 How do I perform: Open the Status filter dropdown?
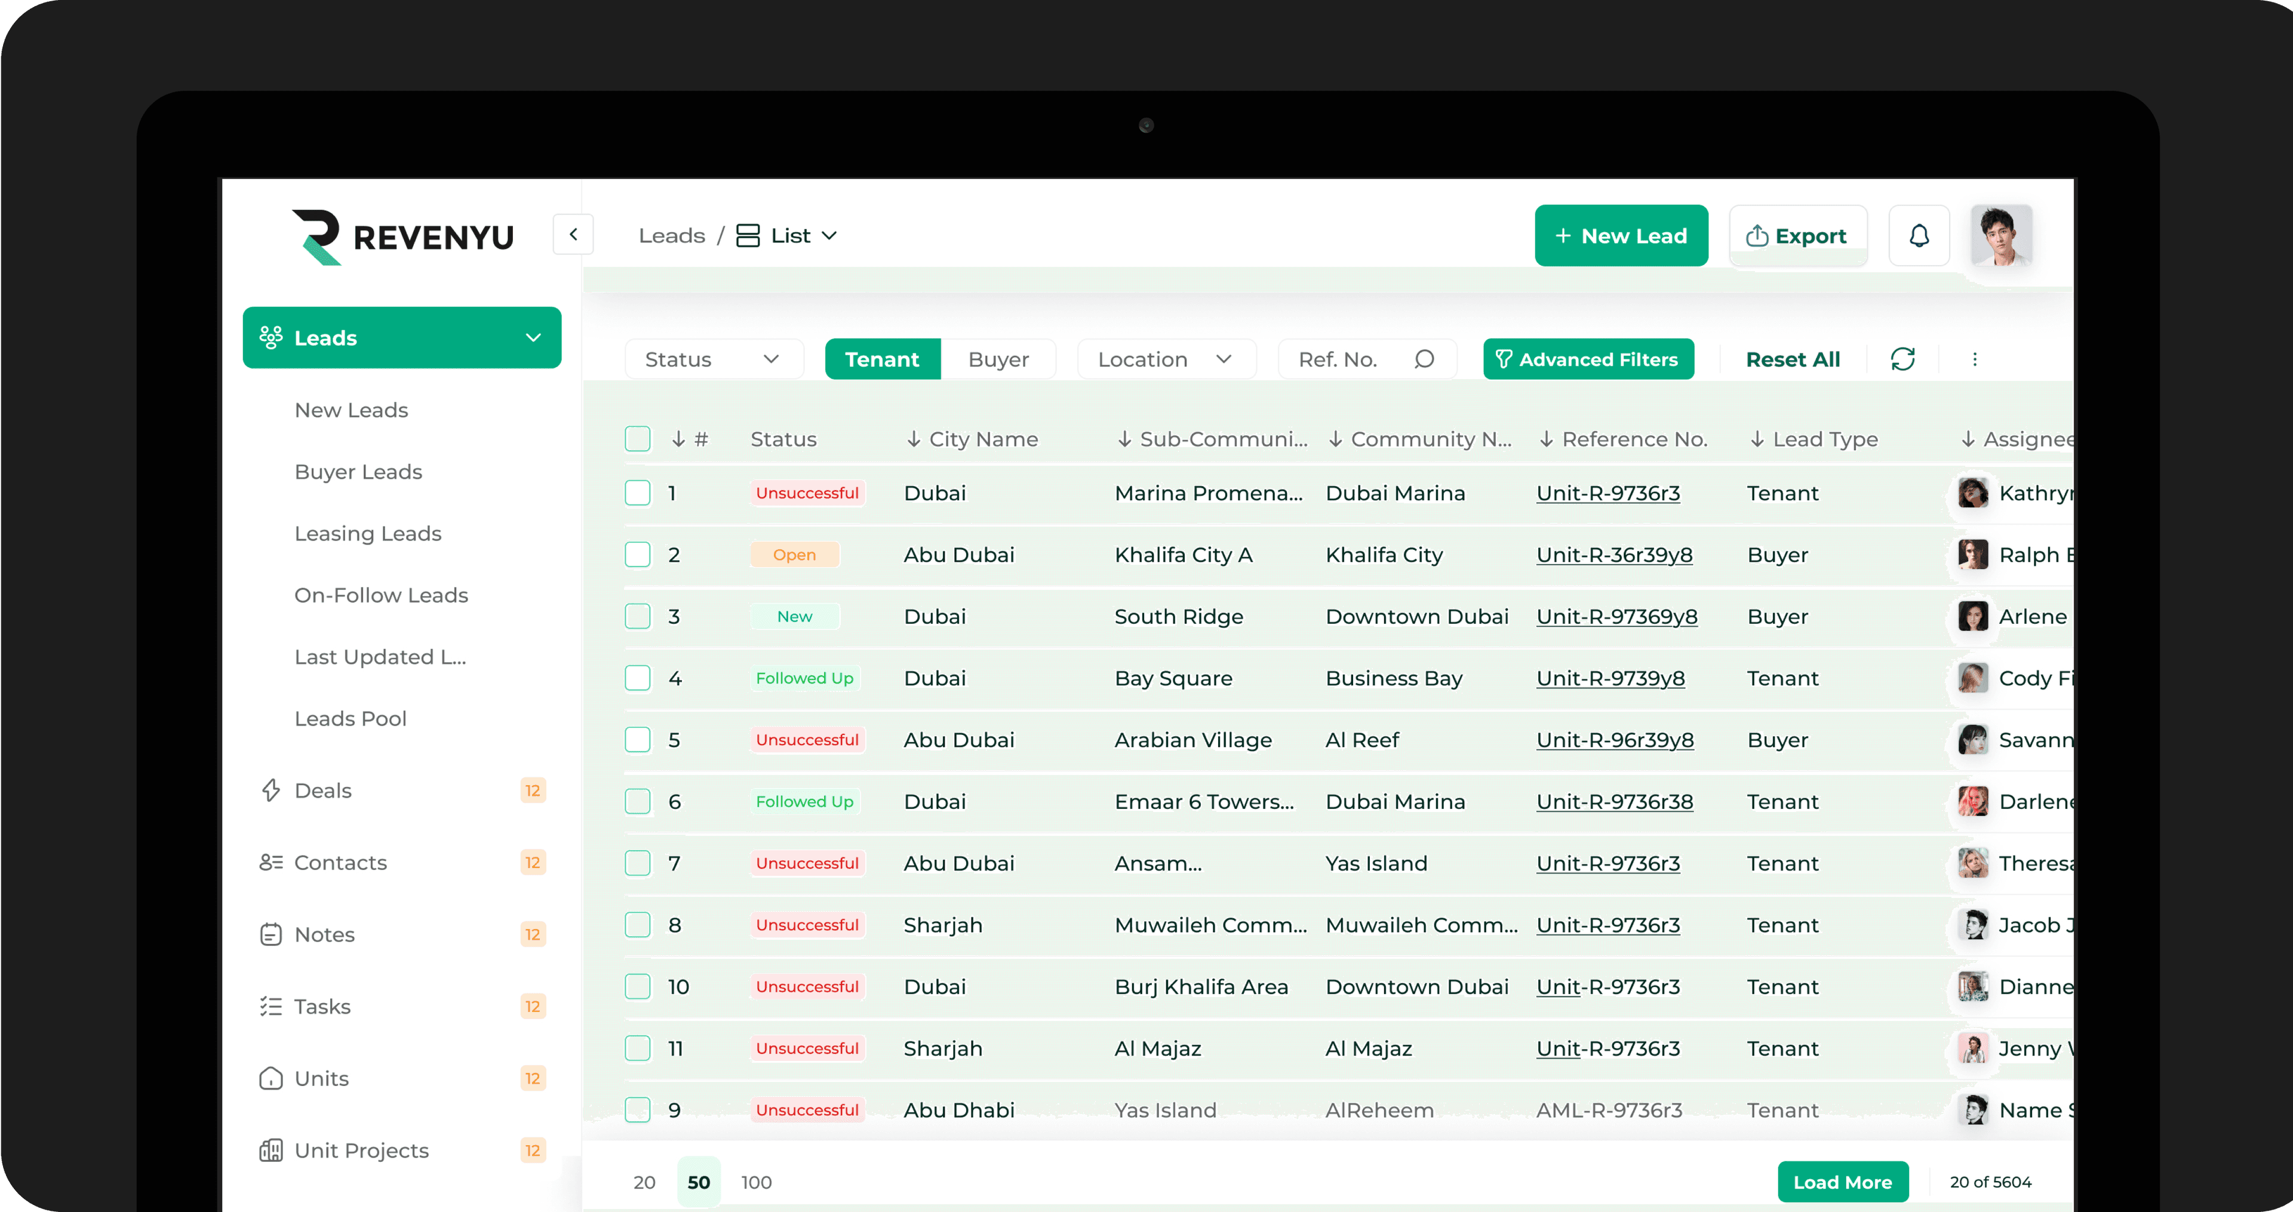pyautogui.click(x=713, y=359)
